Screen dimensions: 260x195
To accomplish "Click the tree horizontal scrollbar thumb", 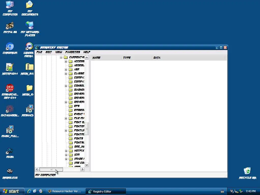I will point(51,169).
